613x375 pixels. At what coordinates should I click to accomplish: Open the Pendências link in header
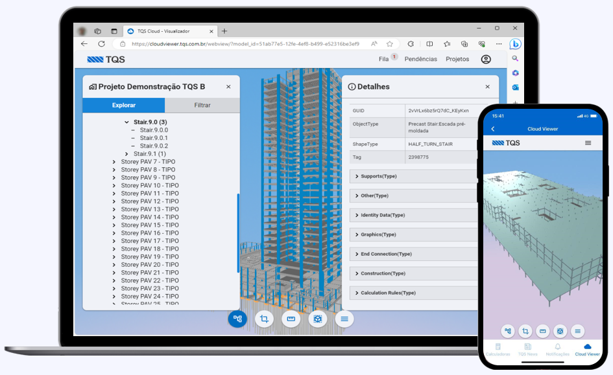[x=420, y=59]
